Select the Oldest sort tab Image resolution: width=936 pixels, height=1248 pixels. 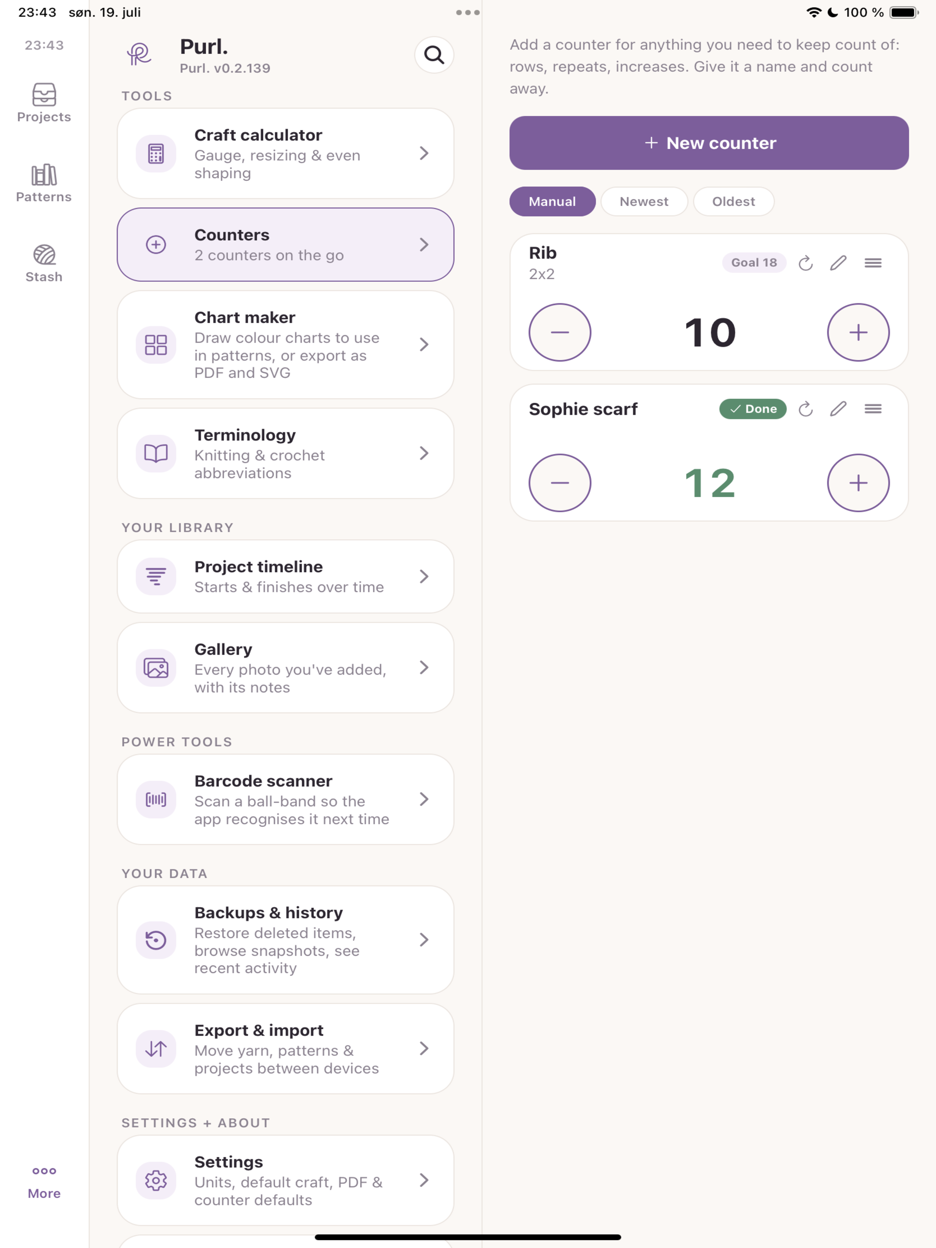734,201
